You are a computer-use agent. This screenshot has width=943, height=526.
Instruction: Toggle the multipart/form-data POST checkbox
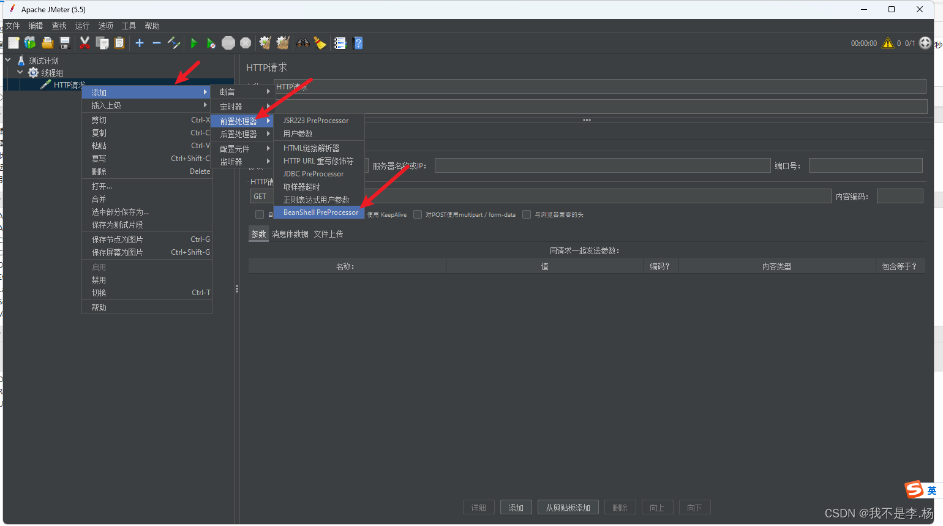point(418,214)
